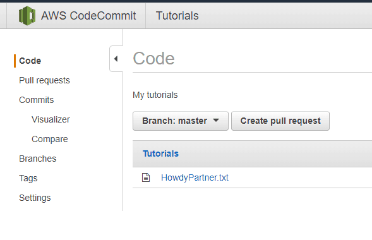Image resolution: width=372 pixels, height=240 pixels.
Task: Click the Tutorials breadcrumb link in file list
Action: 160,153
